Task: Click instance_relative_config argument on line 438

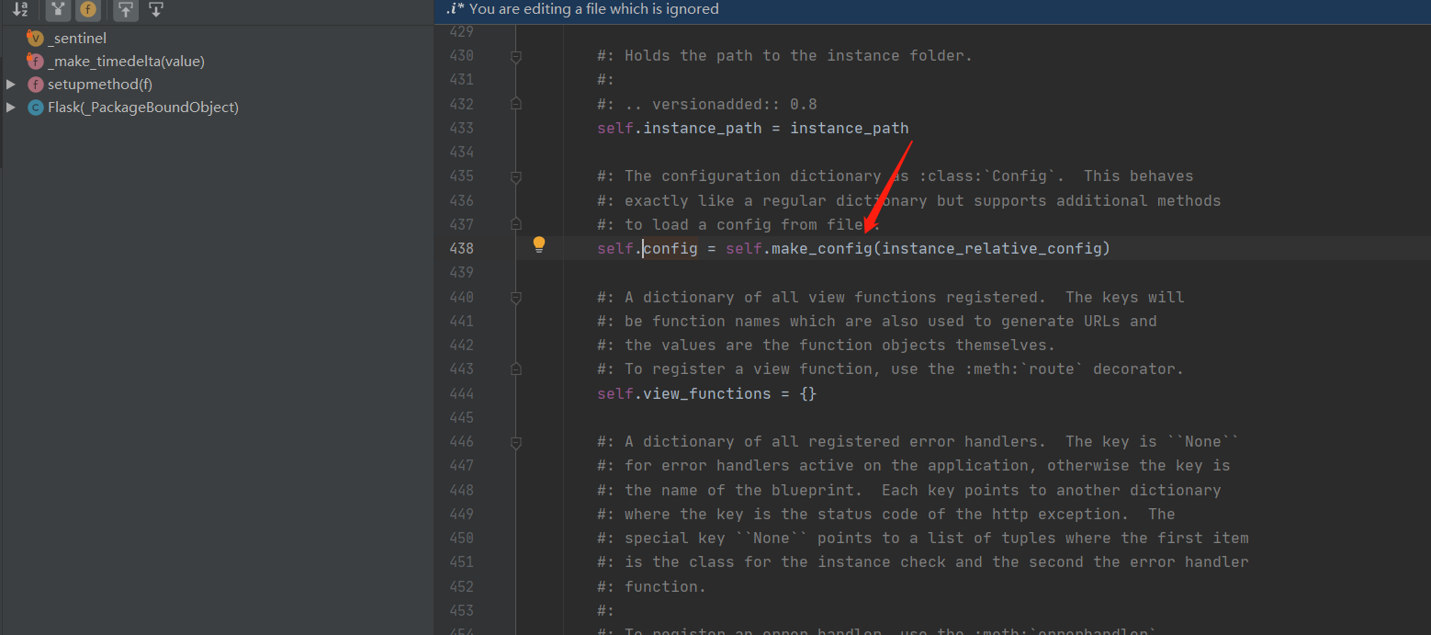Action: point(991,248)
